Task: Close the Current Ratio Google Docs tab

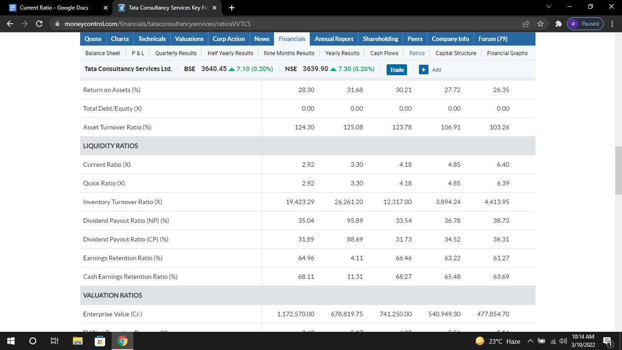Action: [x=106, y=8]
